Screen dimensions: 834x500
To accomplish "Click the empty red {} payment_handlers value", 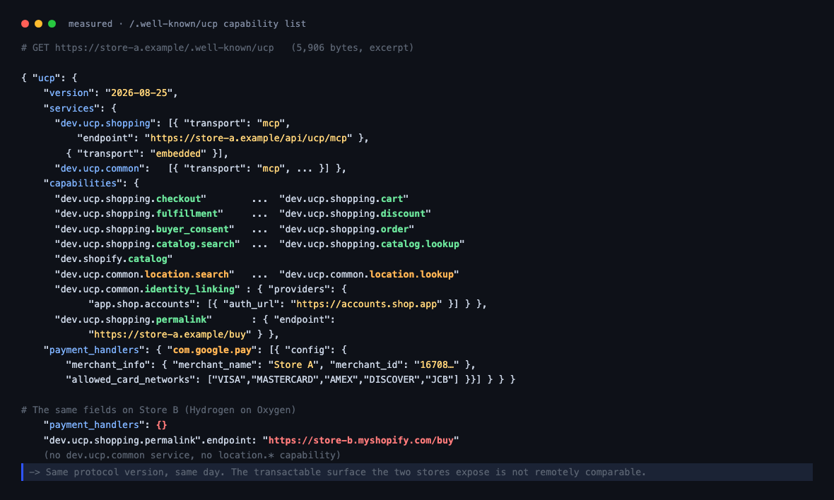I will click(162, 425).
